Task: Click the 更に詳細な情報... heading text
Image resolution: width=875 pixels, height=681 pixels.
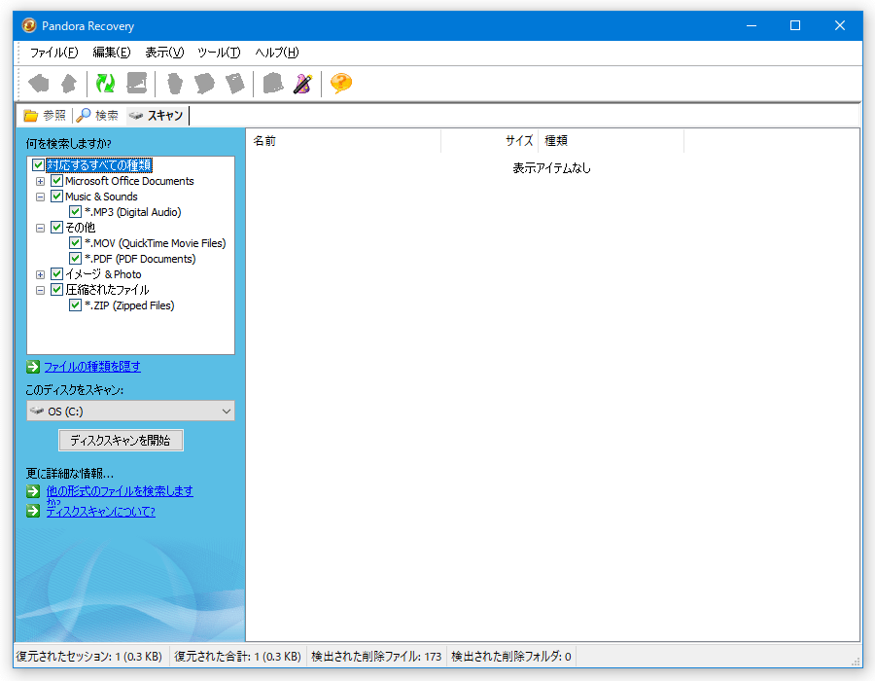Action: pyautogui.click(x=70, y=474)
